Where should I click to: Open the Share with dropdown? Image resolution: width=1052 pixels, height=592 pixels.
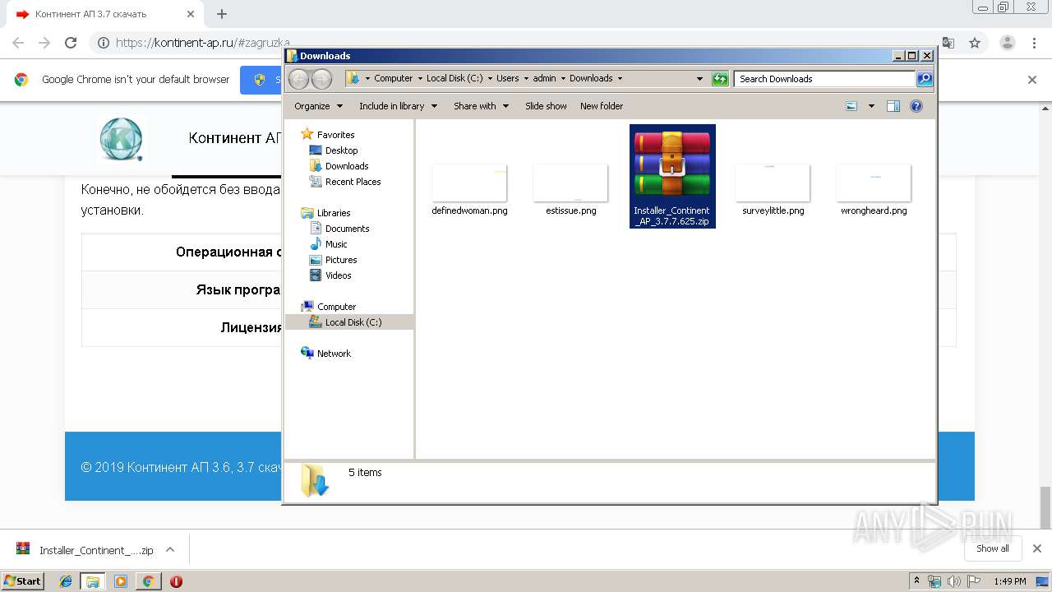(x=481, y=106)
